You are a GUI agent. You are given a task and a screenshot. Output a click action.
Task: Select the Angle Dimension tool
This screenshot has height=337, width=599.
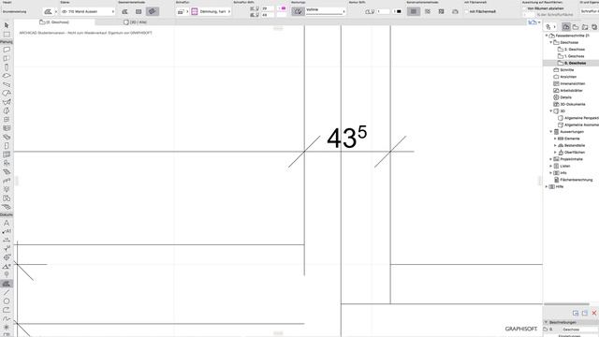[x=7, y=266]
